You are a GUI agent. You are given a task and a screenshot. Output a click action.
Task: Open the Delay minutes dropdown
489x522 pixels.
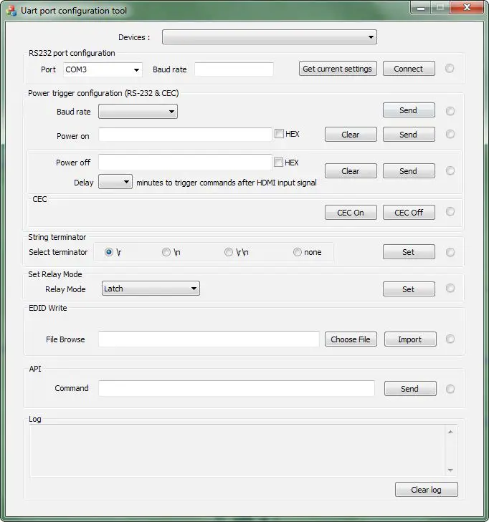tap(115, 182)
